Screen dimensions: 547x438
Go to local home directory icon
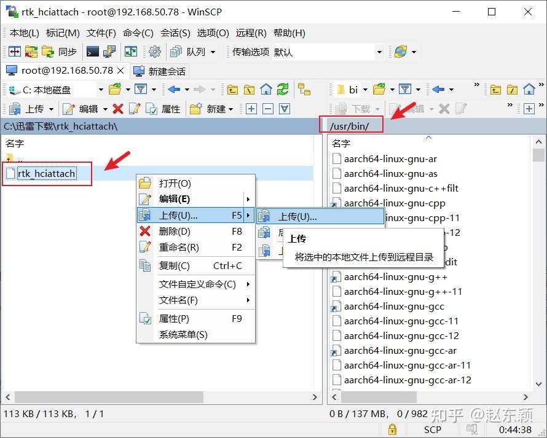[x=266, y=89]
